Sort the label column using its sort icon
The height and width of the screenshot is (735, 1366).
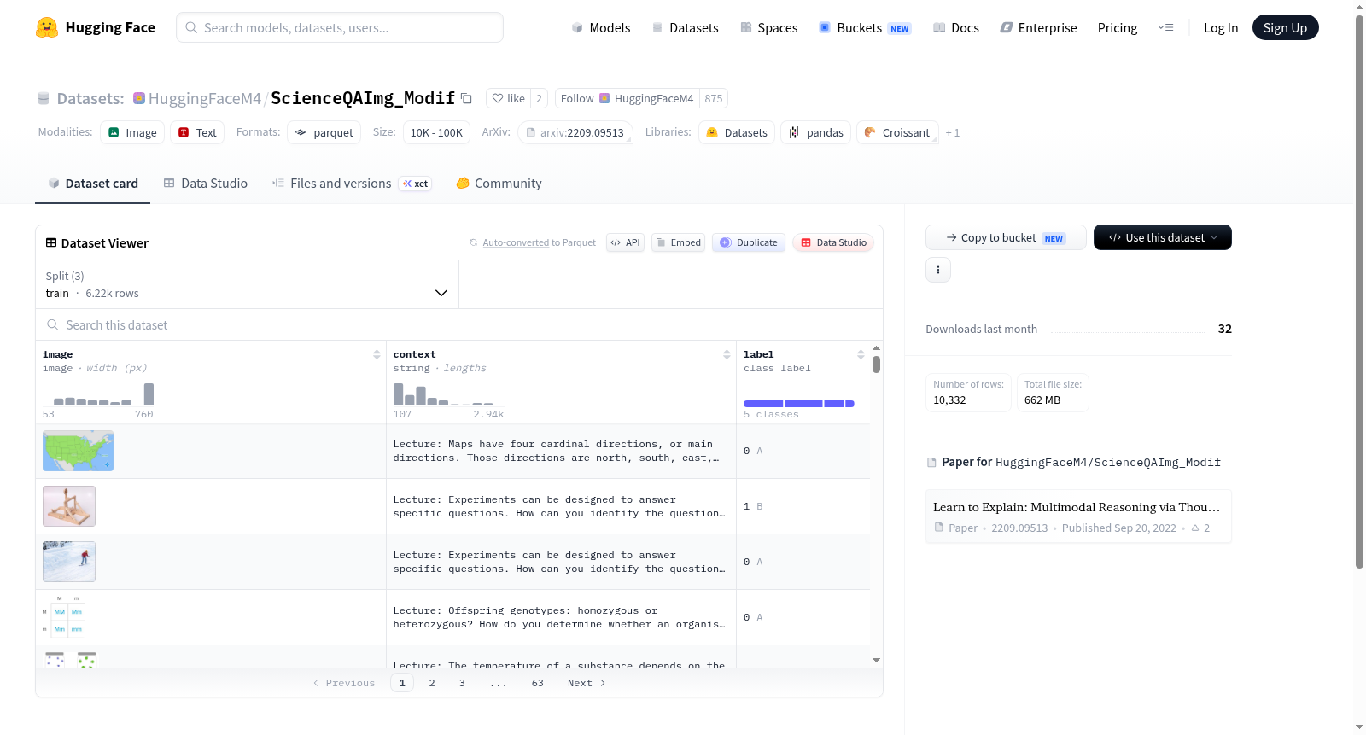(861, 354)
